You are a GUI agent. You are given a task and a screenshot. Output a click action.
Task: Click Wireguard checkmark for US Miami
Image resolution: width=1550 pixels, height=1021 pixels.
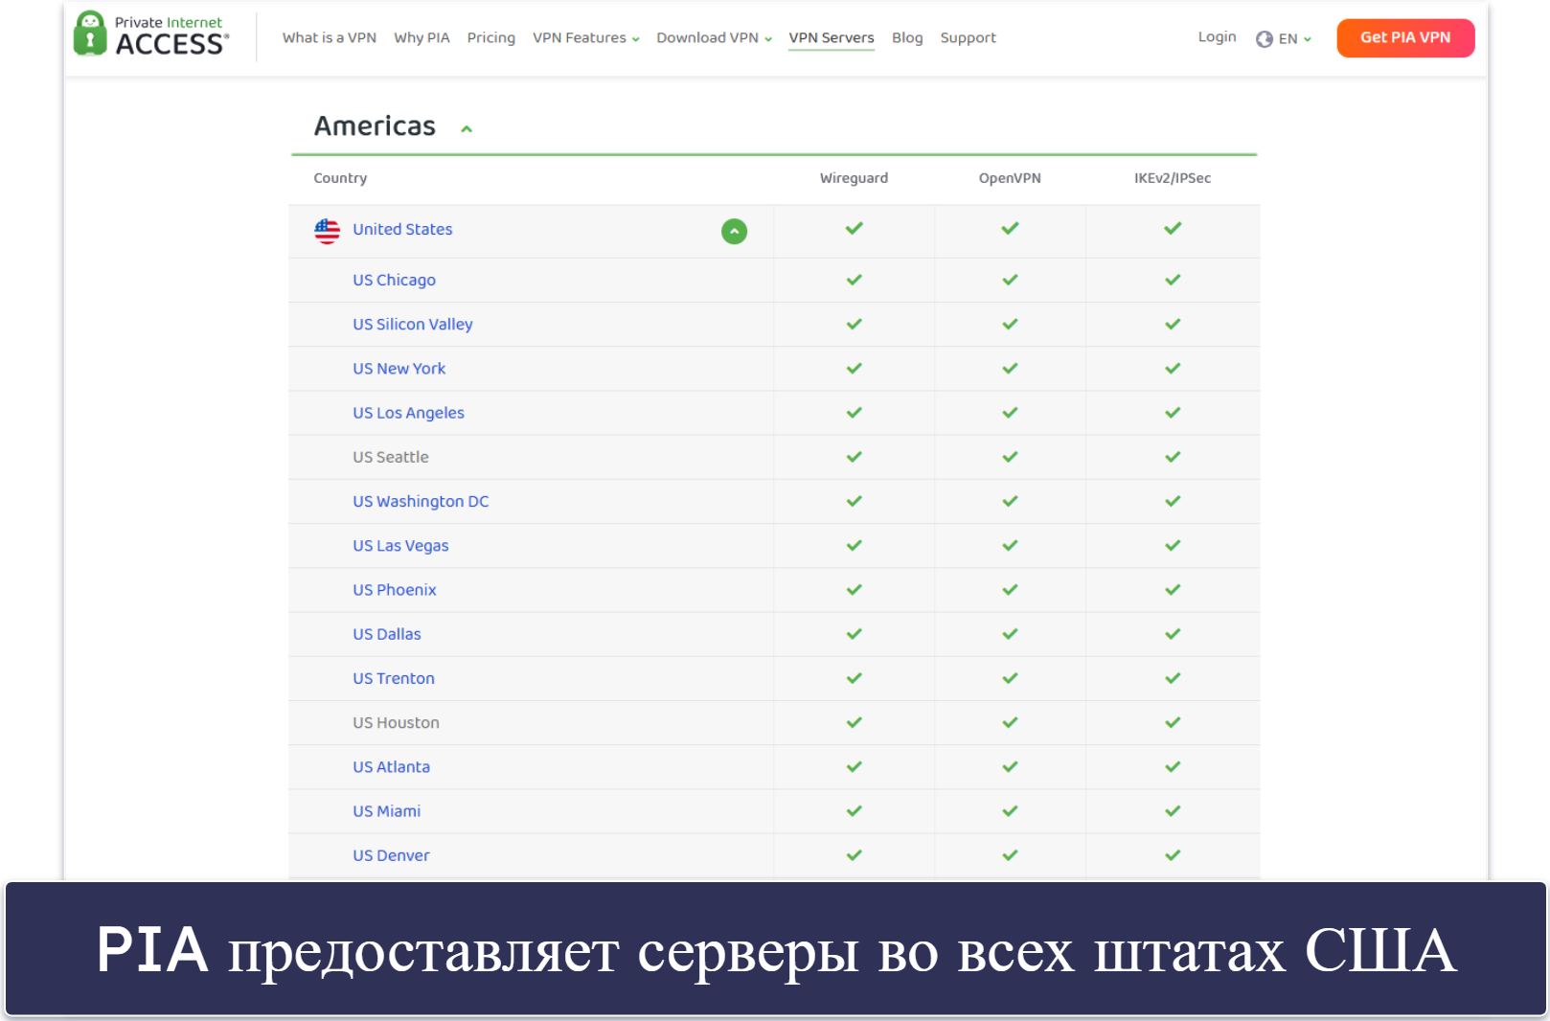click(854, 810)
